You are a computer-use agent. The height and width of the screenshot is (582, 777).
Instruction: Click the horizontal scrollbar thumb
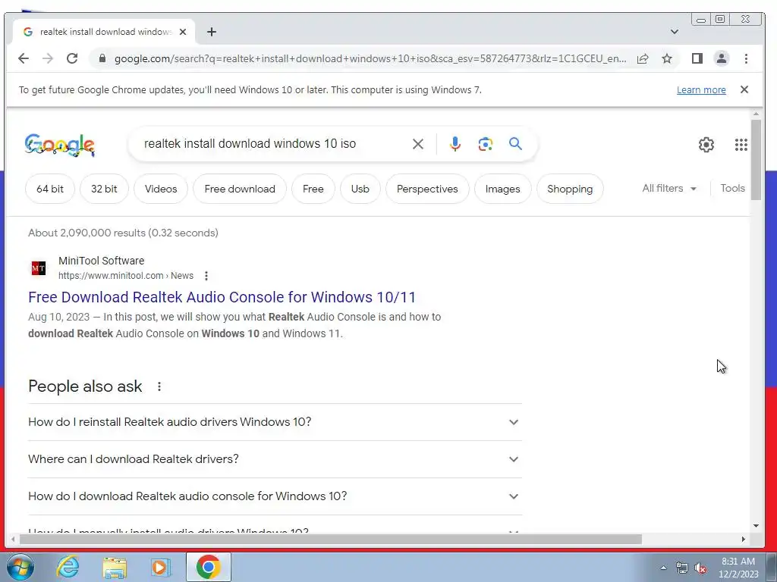pos(331,539)
